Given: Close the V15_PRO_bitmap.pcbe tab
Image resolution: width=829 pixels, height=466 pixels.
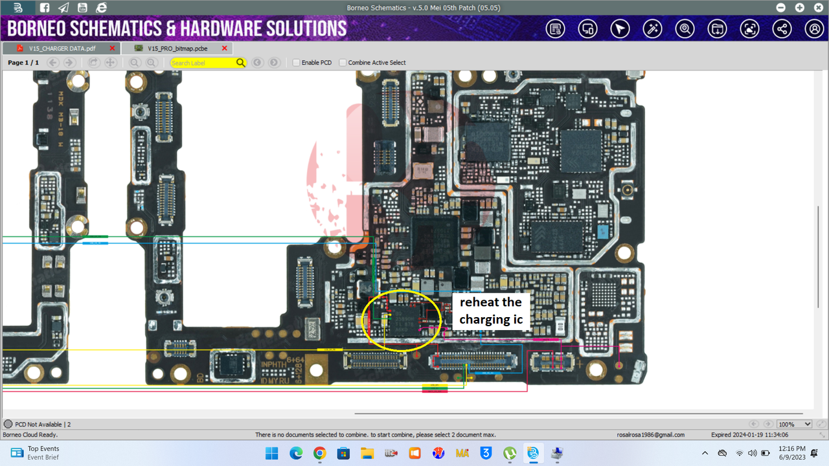Looking at the screenshot, I should click(225, 49).
